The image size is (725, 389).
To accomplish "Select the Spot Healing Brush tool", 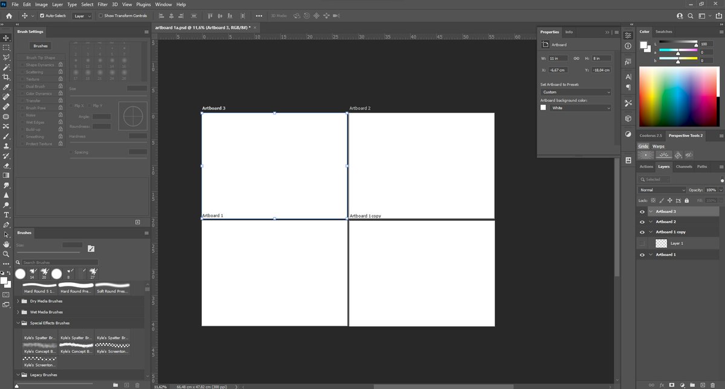I will point(6,96).
